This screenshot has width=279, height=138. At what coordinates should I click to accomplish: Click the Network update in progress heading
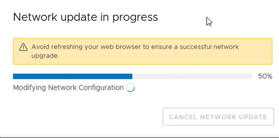coord(86,17)
